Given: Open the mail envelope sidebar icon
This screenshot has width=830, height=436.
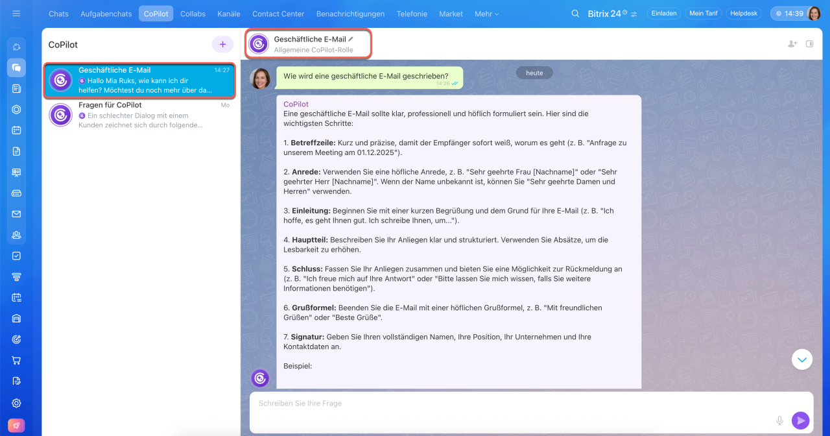Looking at the screenshot, I should pos(16,213).
